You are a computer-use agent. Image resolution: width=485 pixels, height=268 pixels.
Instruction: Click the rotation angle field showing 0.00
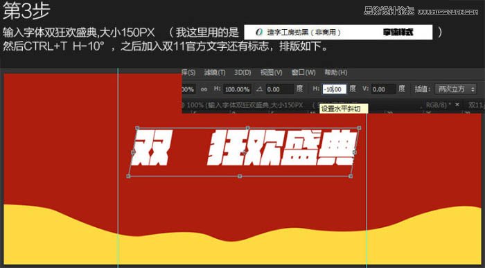coord(279,89)
